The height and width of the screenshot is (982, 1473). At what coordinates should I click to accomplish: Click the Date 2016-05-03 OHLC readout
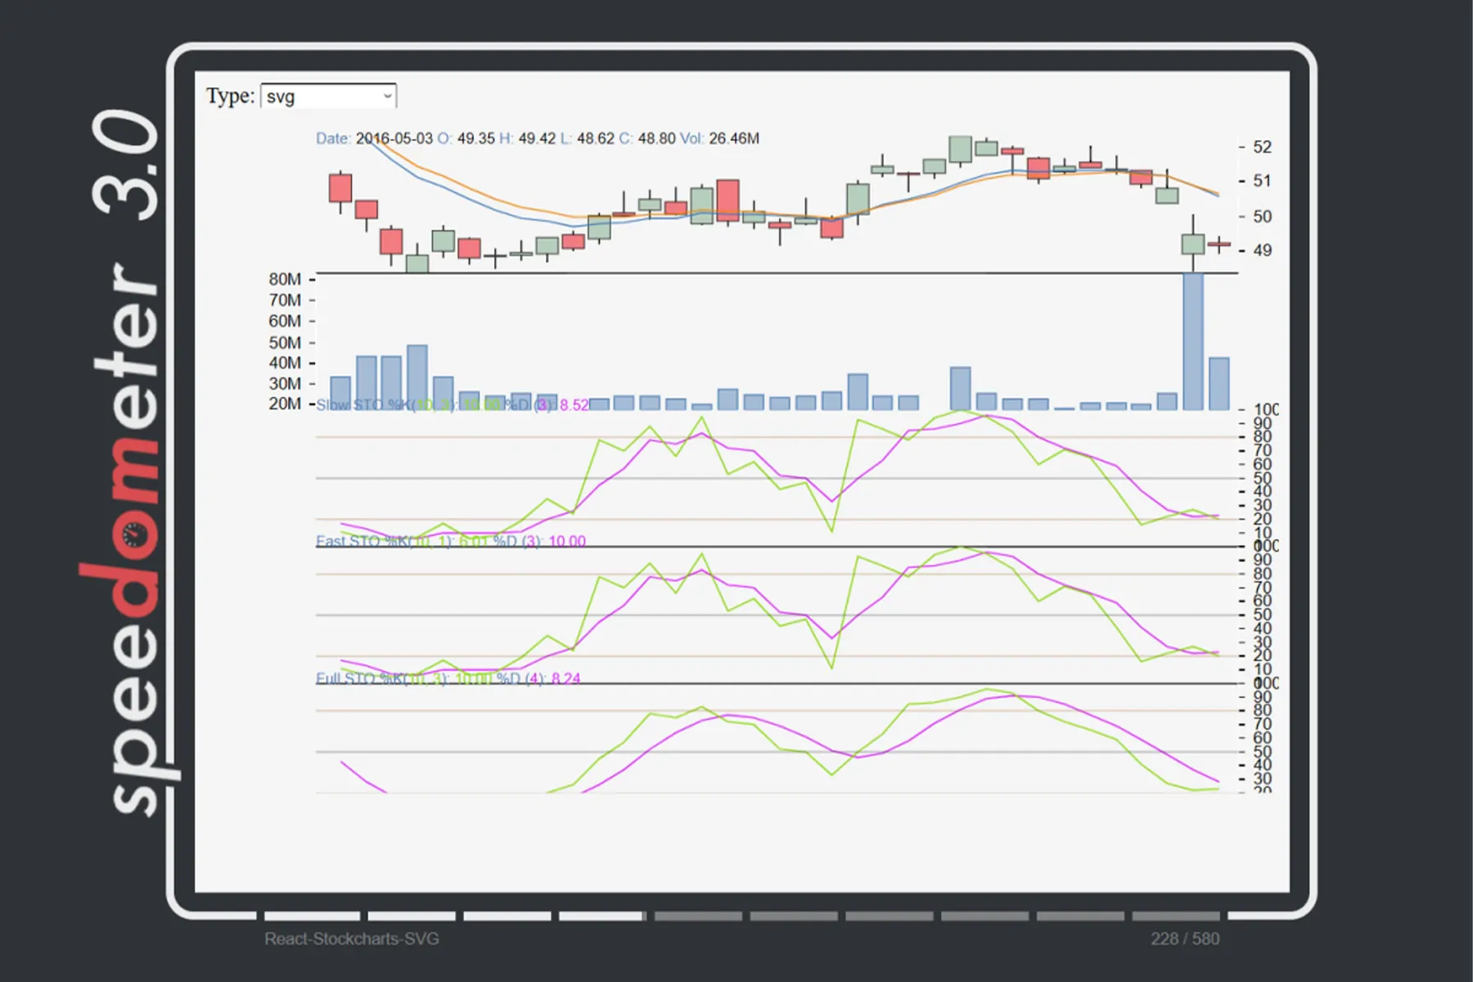pyautogui.click(x=538, y=138)
